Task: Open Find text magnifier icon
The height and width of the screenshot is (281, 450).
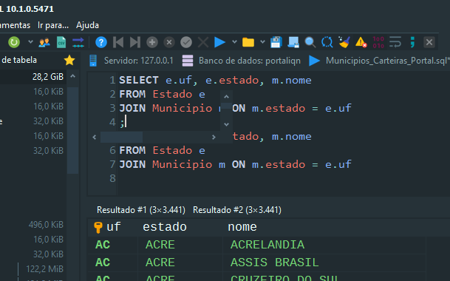Action: click(x=310, y=42)
